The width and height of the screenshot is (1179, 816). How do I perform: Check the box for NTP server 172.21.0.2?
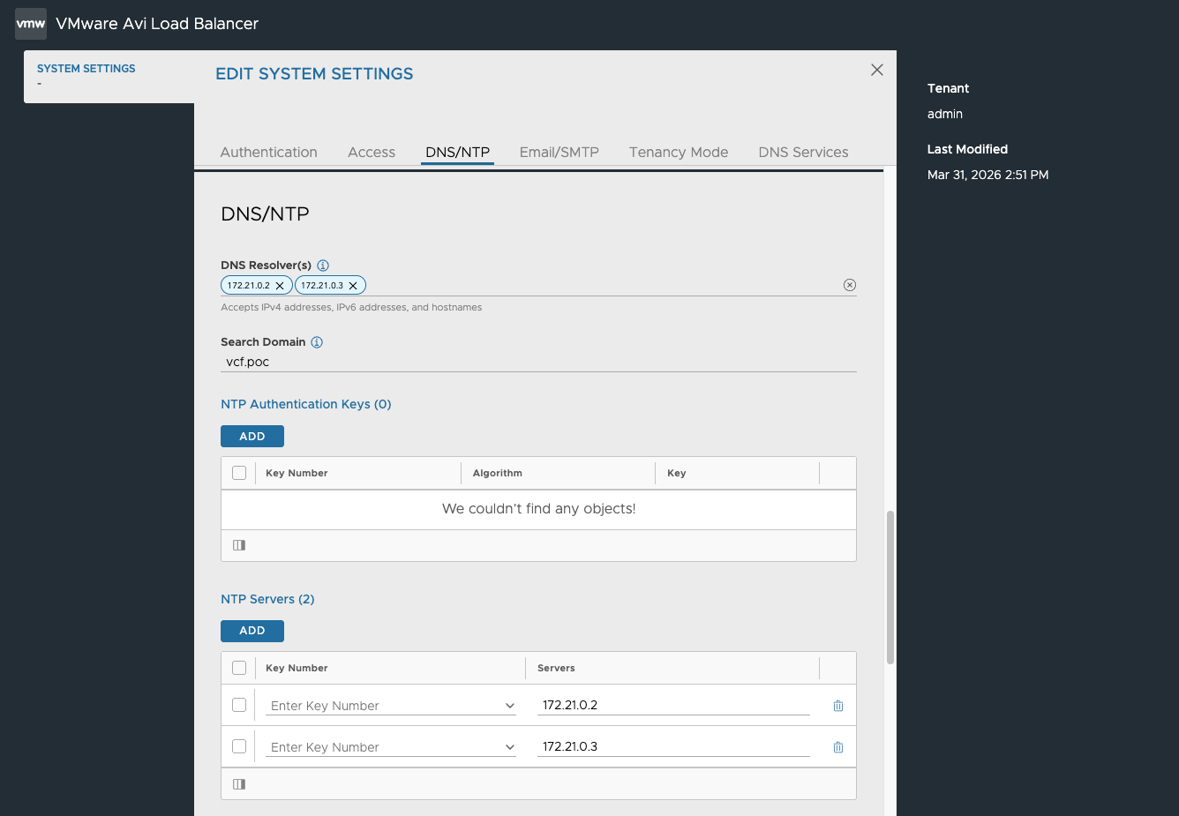tap(239, 705)
